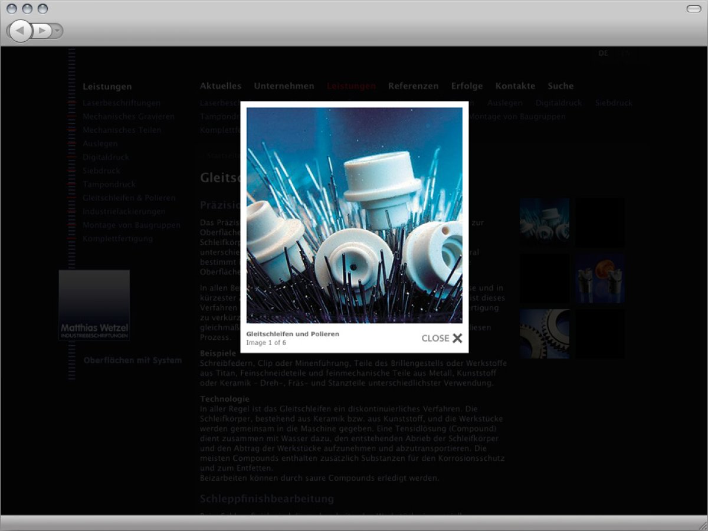Open Montage von Baugruppen in the sidebar
Image resolution: width=708 pixels, height=531 pixels.
tap(131, 225)
